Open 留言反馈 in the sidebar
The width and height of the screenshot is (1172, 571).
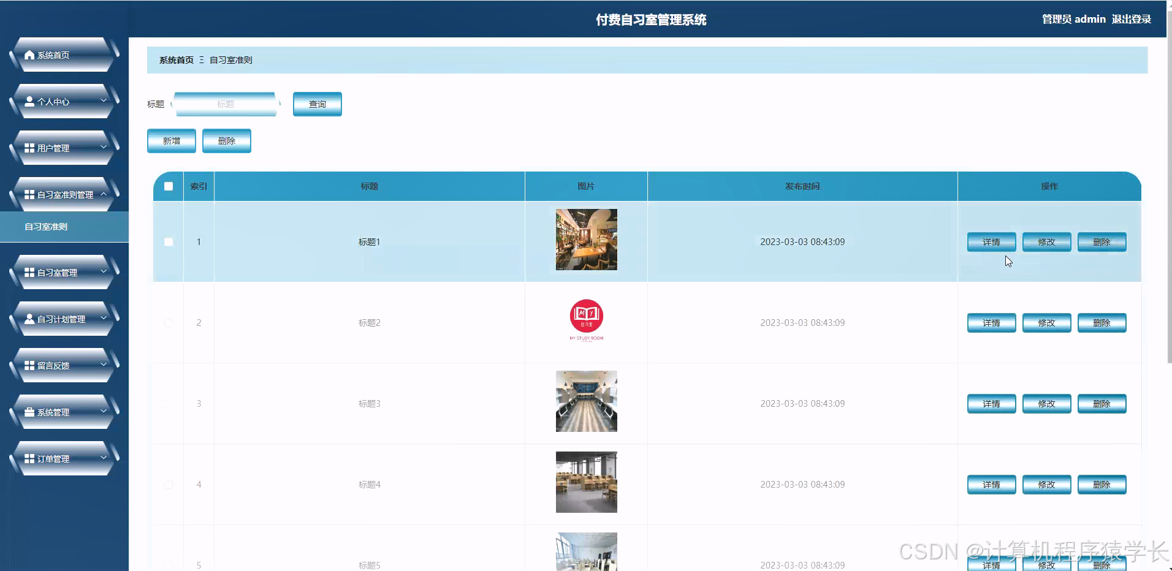point(64,366)
